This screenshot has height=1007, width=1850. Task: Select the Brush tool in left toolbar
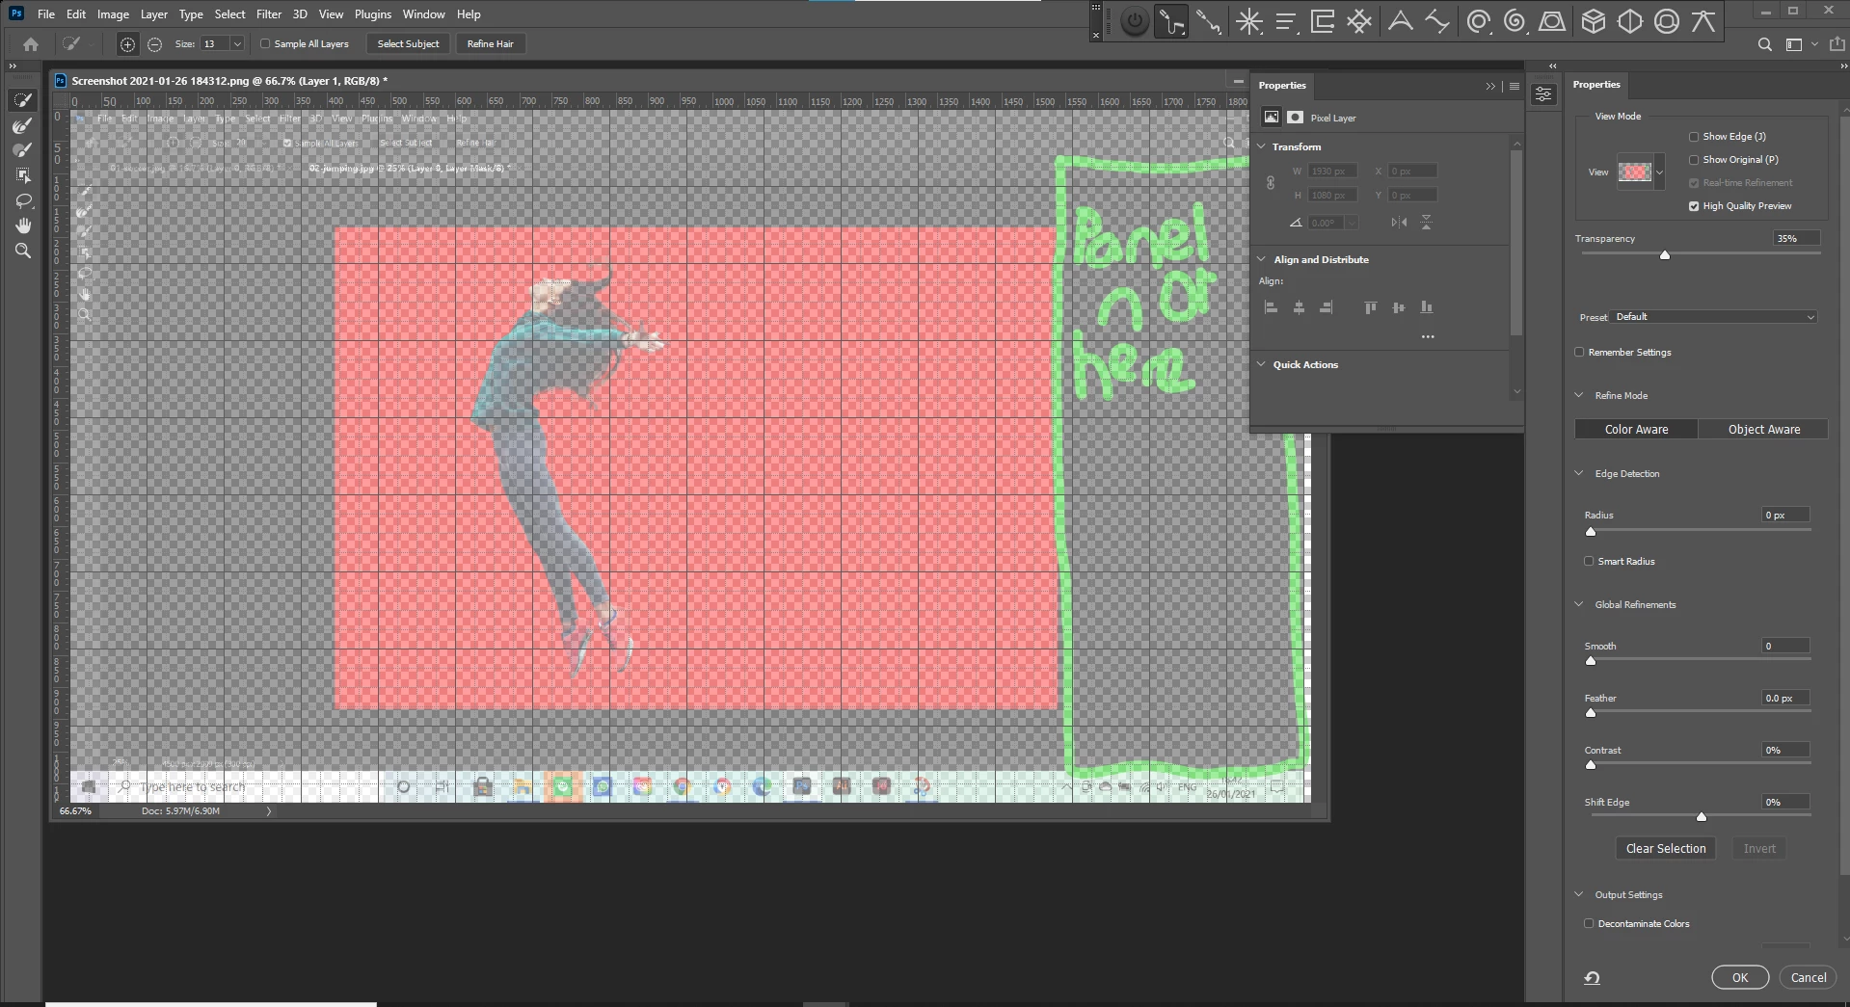coord(23,150)
